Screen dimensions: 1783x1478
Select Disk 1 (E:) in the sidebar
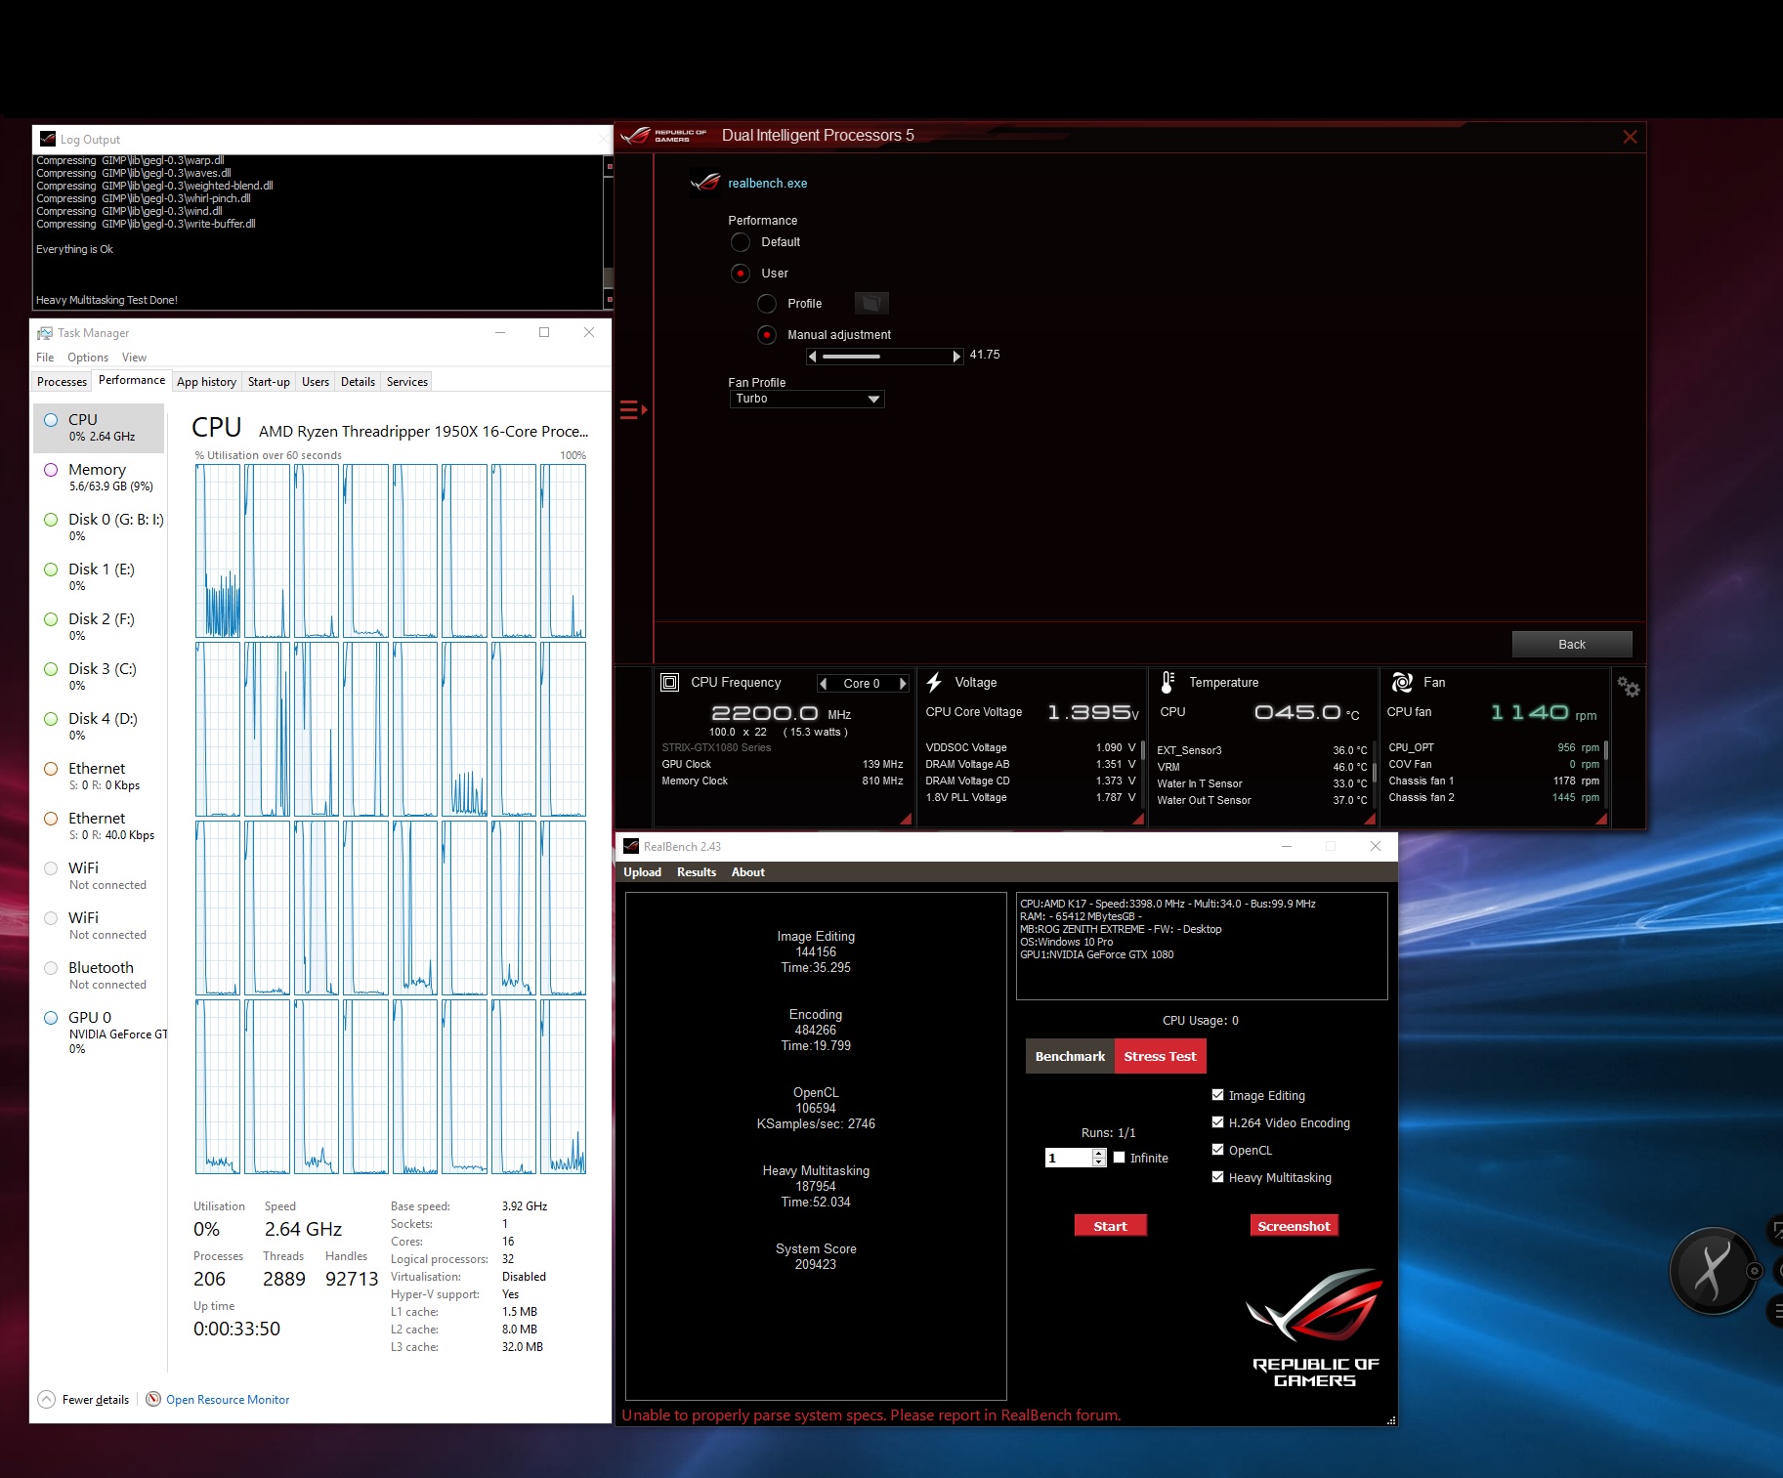(x=99, y=576)
